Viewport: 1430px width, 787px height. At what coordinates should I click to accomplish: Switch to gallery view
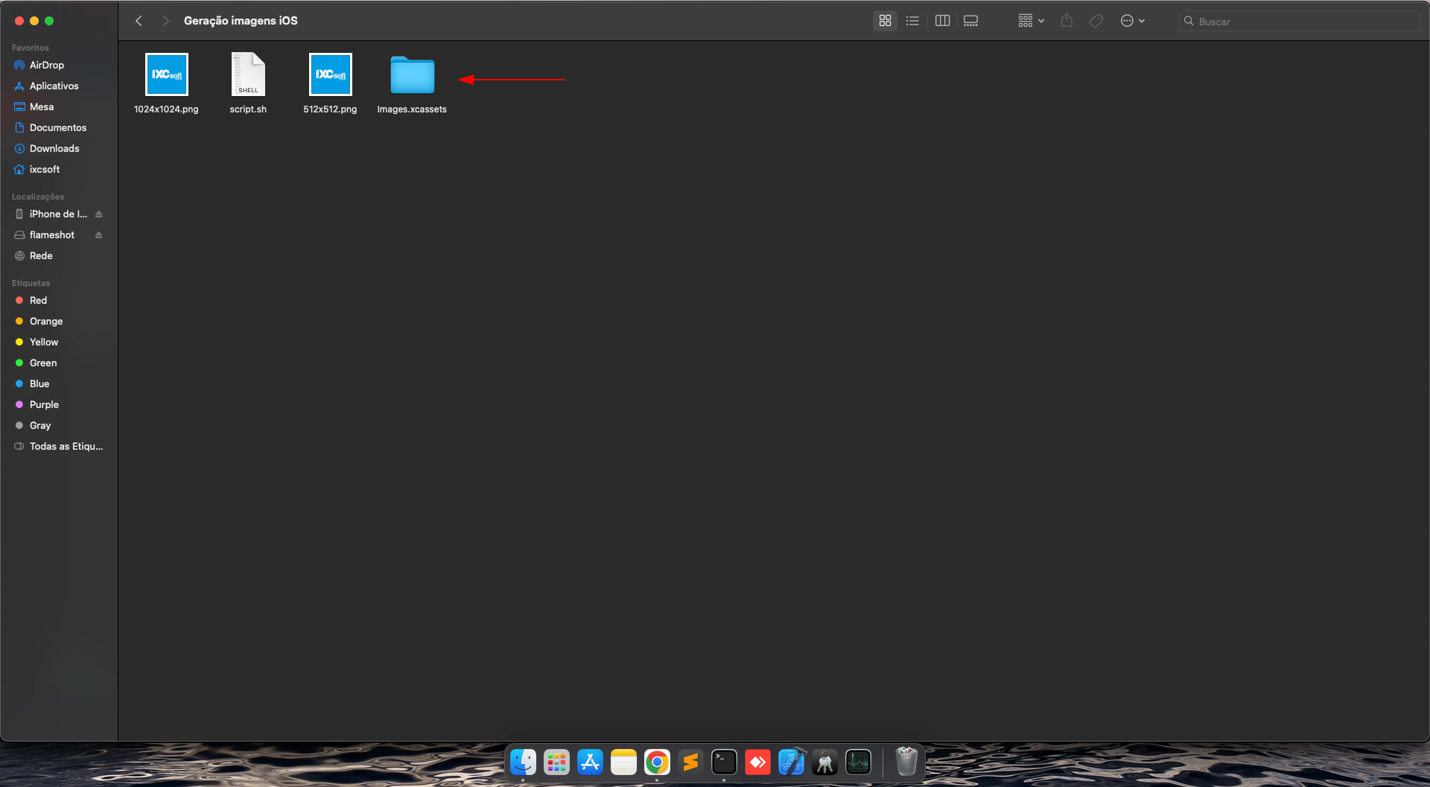click(970, 21)
